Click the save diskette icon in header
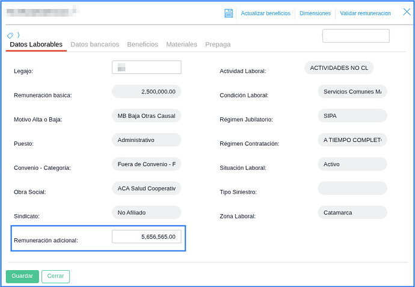 pyautogui.click(x=229, y=13)
